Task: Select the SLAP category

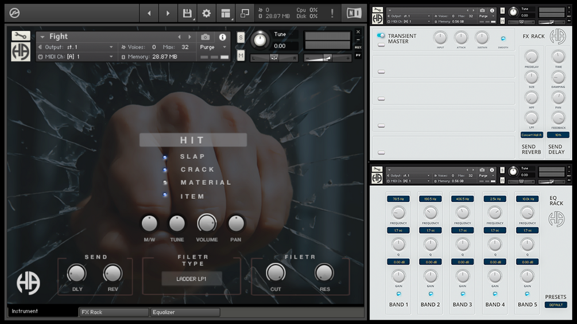Action: tap(192, 157)
